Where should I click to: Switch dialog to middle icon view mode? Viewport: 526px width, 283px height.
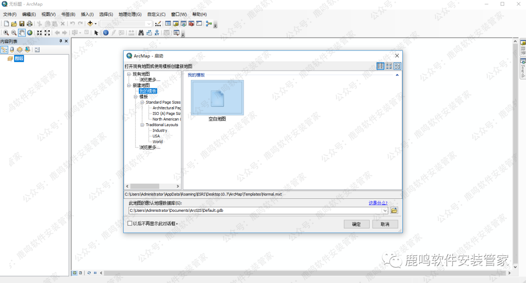(389, 66)
